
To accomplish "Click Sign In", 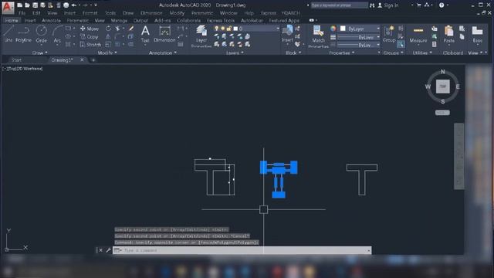I will [x=391, y=5].
